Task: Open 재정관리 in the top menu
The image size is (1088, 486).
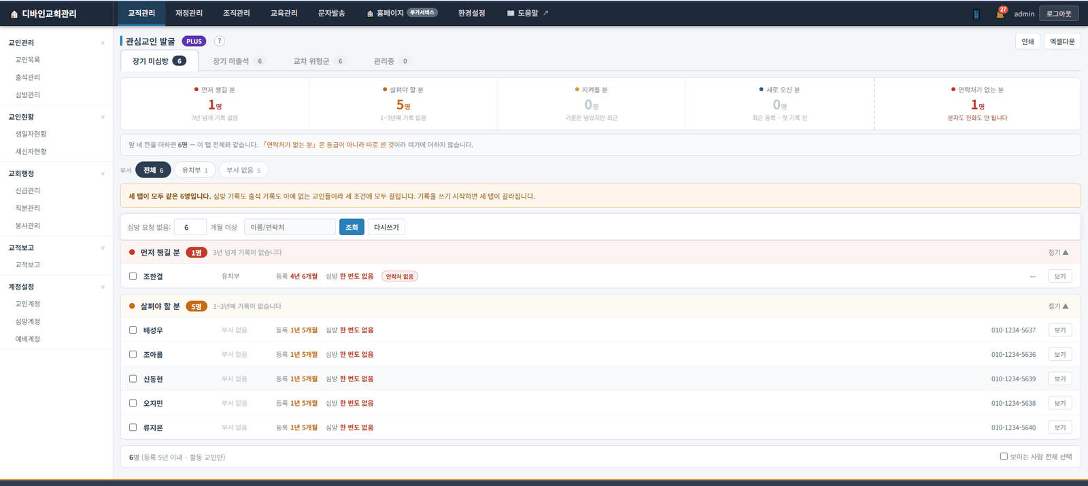Action: (x=189, y=13)
